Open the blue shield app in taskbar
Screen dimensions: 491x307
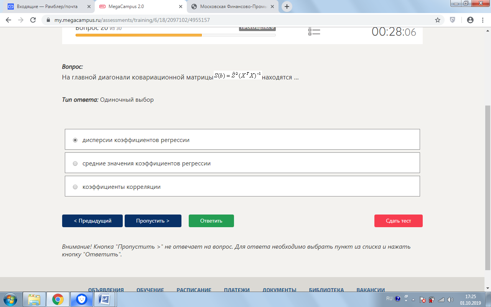[81, 299]
